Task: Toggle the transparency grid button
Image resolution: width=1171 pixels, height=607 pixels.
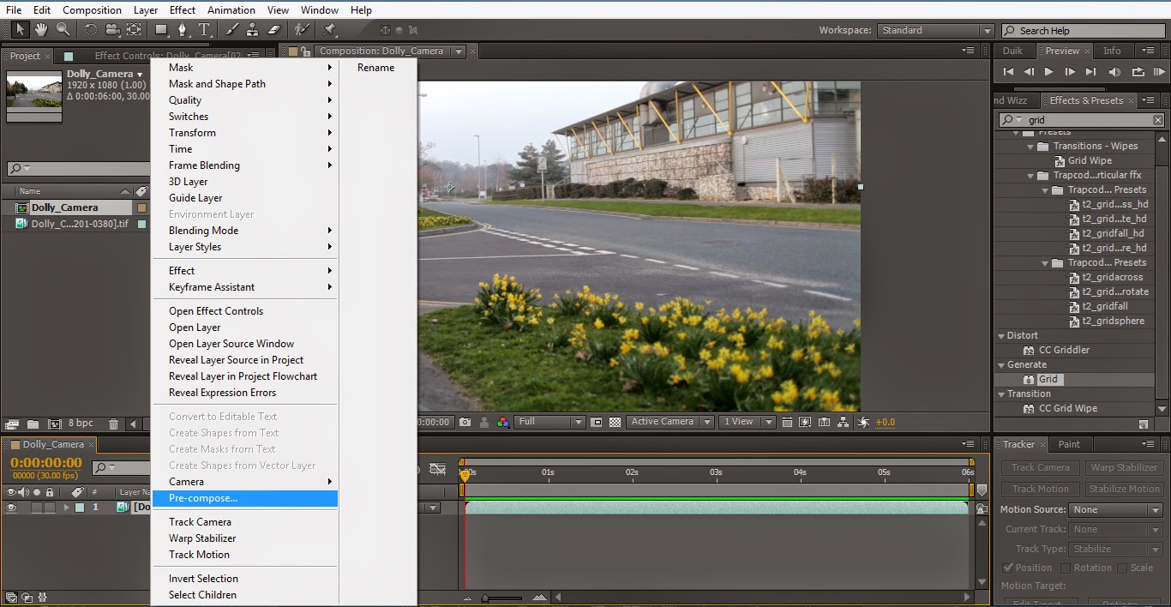Action: coord(615,422)
